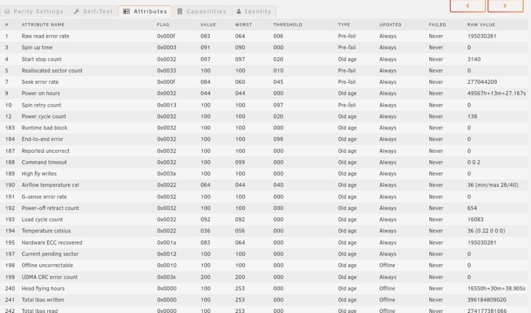Click the Failed column header
This screenshot has width=531, height=313.
tap(437, 25)
